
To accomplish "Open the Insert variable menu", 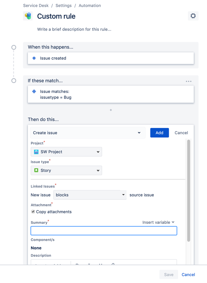I will pyautogui.click(x=158, y=222).
